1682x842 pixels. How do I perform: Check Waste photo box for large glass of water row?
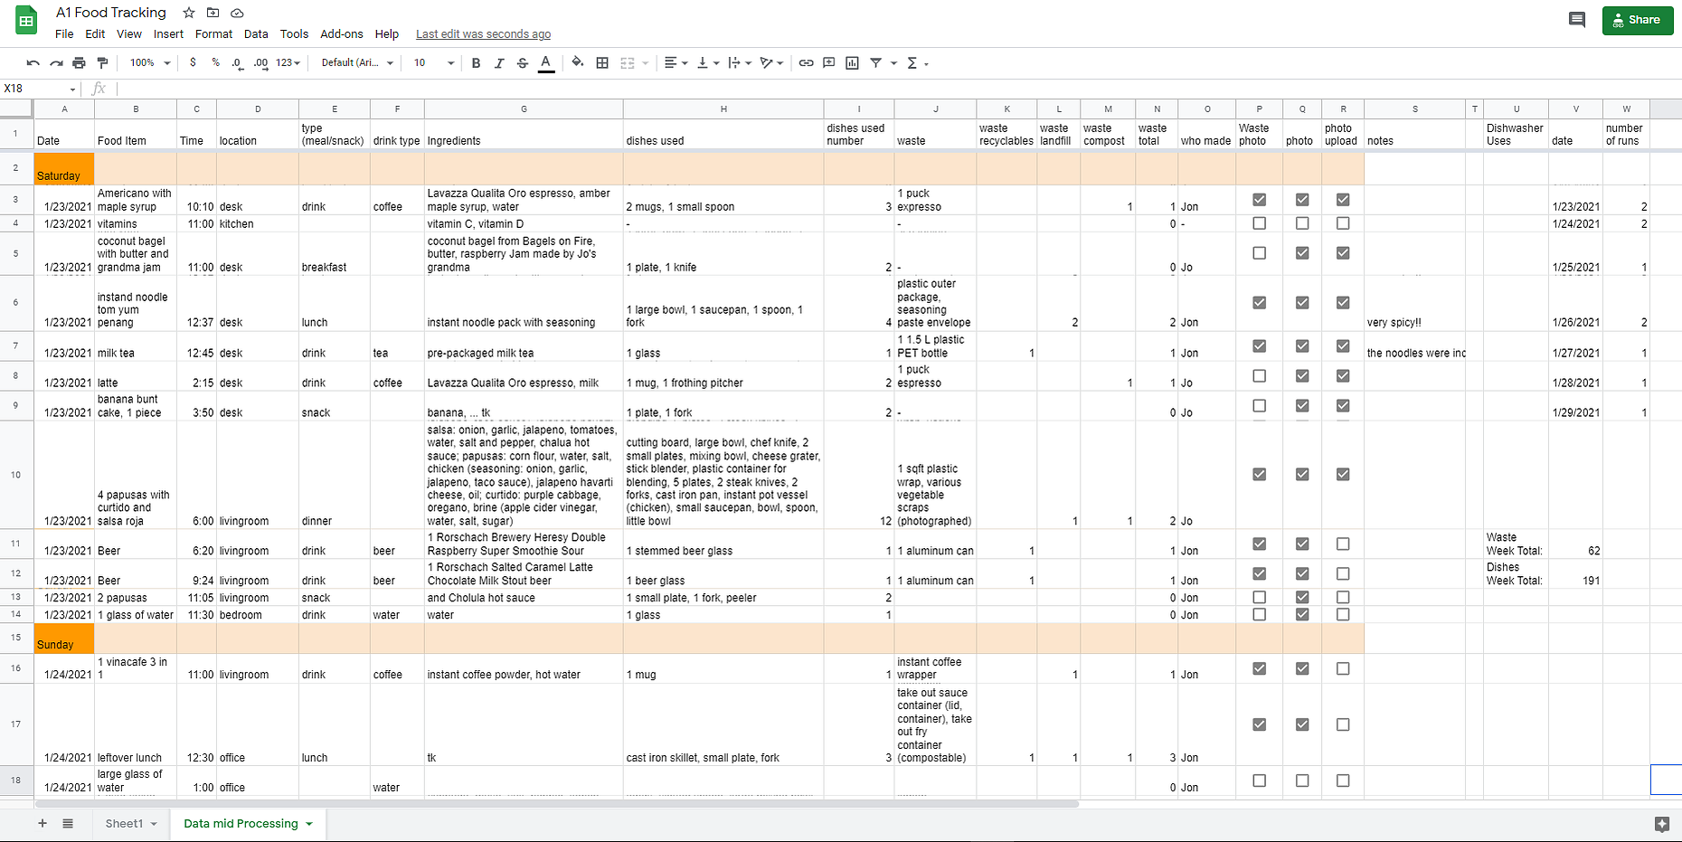tap(1259, 781)
